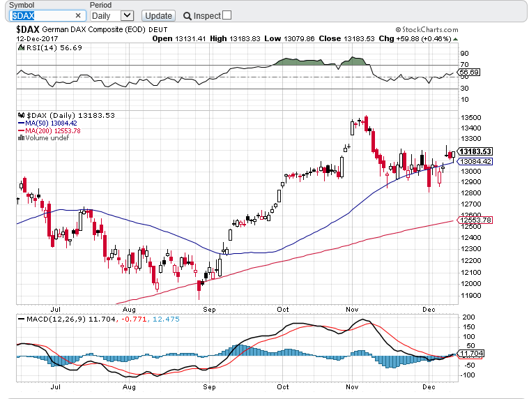The height and width of the screenshot is (399, 529).
Task: Click the "MA(200) 12553.78" legend text
Action: [x=53, y=131]
